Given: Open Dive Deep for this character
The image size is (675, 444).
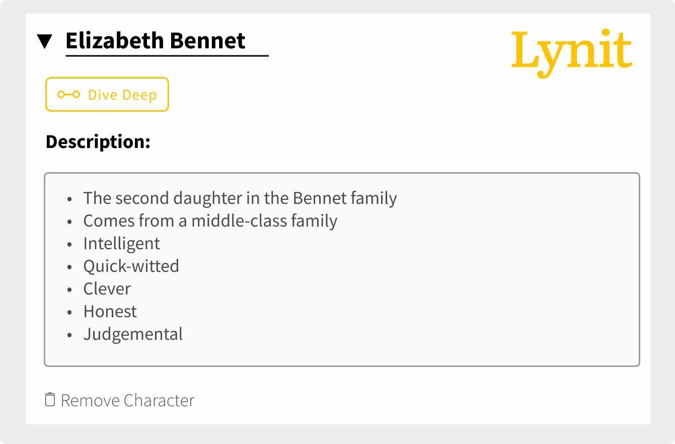Looking at the screenshot, I should (x=107, y=95).
